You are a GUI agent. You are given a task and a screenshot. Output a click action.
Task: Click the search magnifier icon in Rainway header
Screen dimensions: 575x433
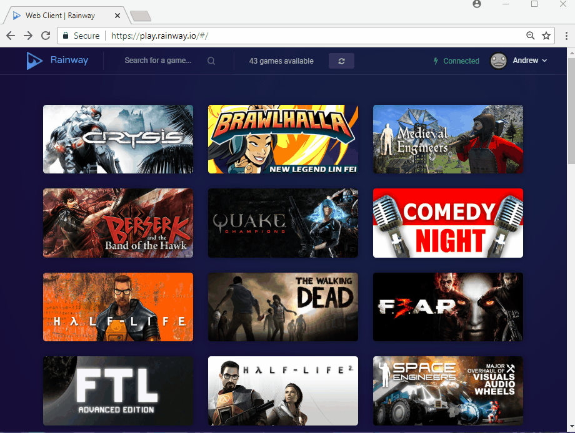pos(211,61)
